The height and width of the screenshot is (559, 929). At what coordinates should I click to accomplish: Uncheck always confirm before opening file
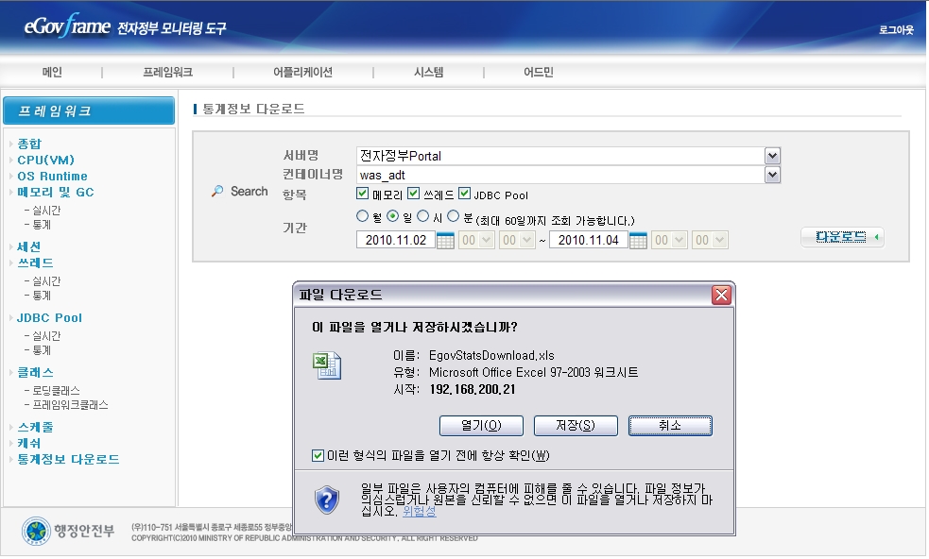tap(318, 456)
